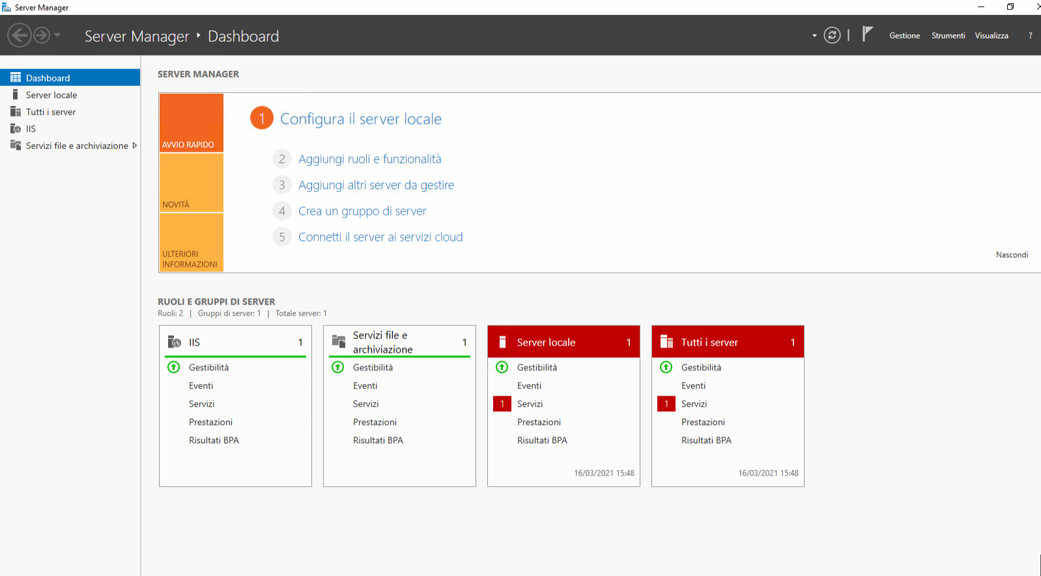1041x576 pixels.
Task: Open Eventi in Servizi file e archiviazione tile
Action: pos(365,386)
